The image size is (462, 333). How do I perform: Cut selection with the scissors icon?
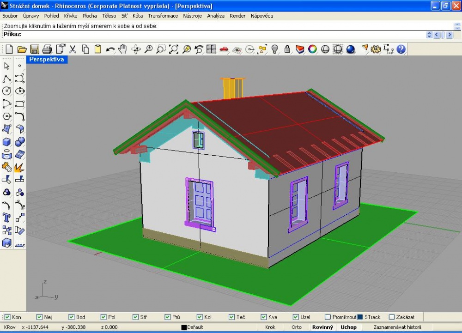coord(73,49)
